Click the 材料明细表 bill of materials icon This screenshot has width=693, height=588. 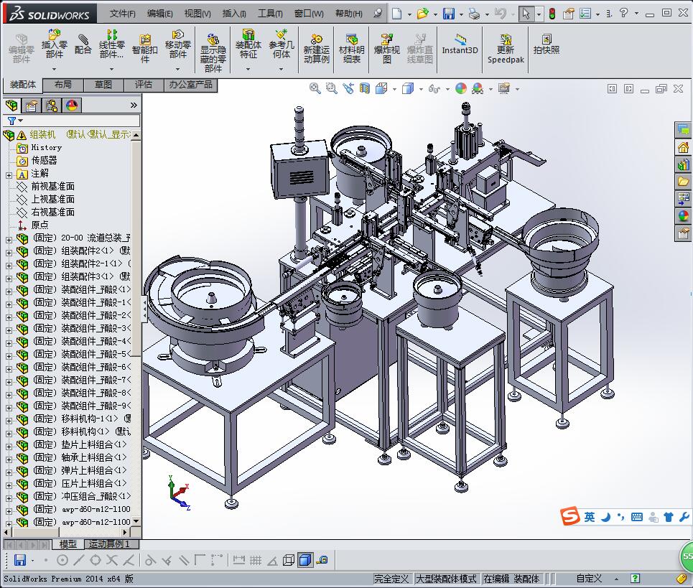click(x=351, y=49)
